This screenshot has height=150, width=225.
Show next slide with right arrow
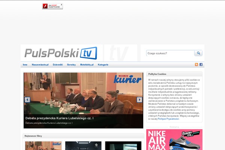[x=139, y=100]
